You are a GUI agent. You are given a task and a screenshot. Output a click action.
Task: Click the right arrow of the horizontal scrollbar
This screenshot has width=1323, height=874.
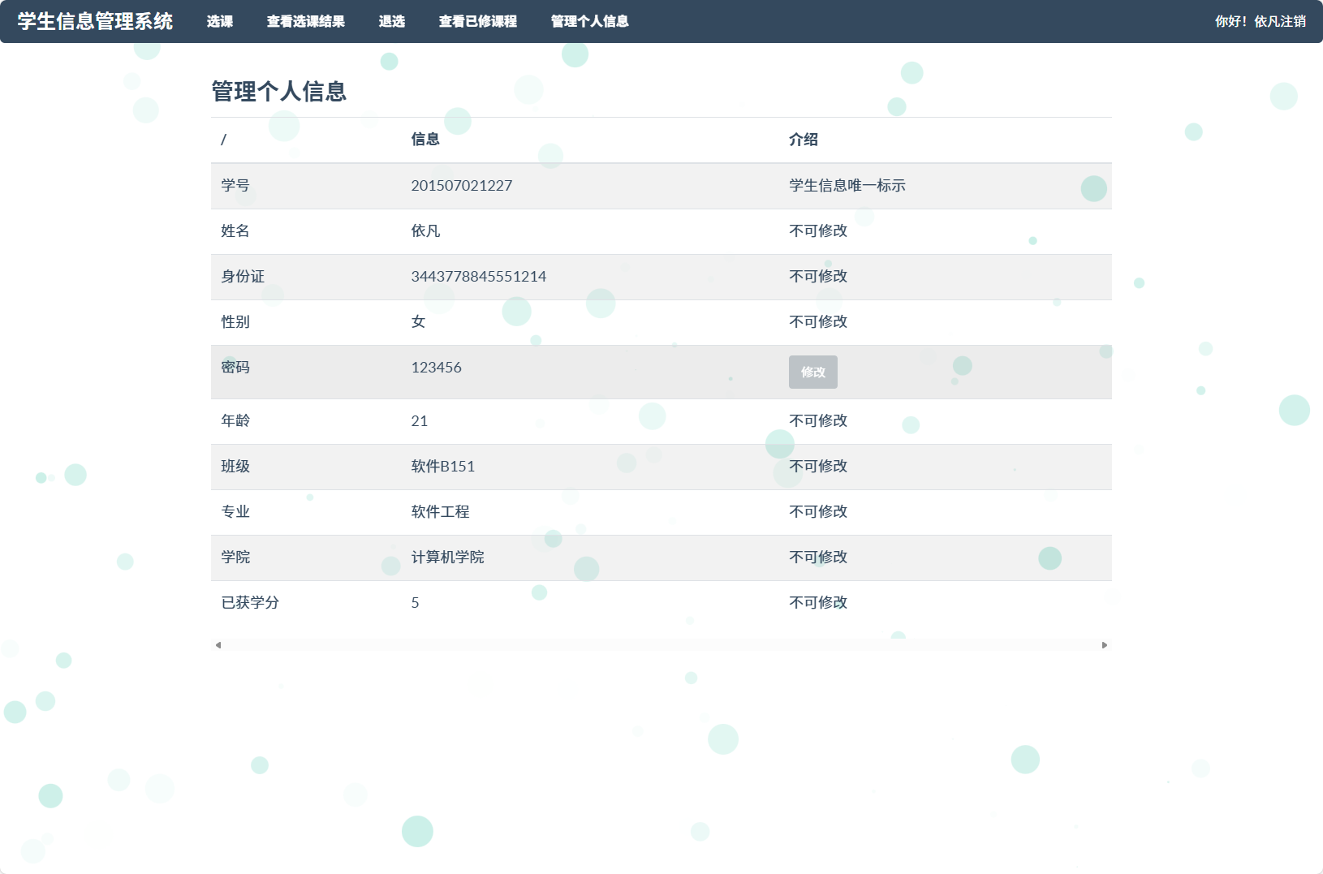tap(1105, 645)
